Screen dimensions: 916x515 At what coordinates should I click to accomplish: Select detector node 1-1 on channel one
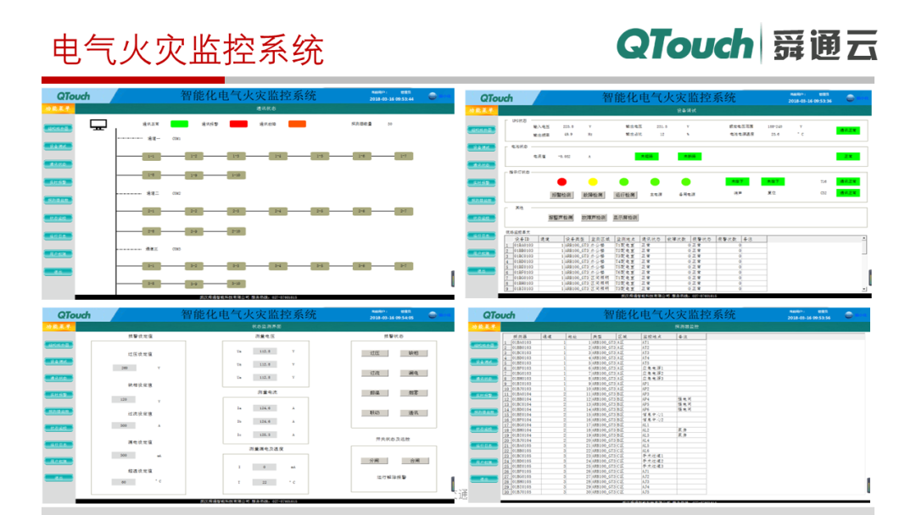pos(151,157)
